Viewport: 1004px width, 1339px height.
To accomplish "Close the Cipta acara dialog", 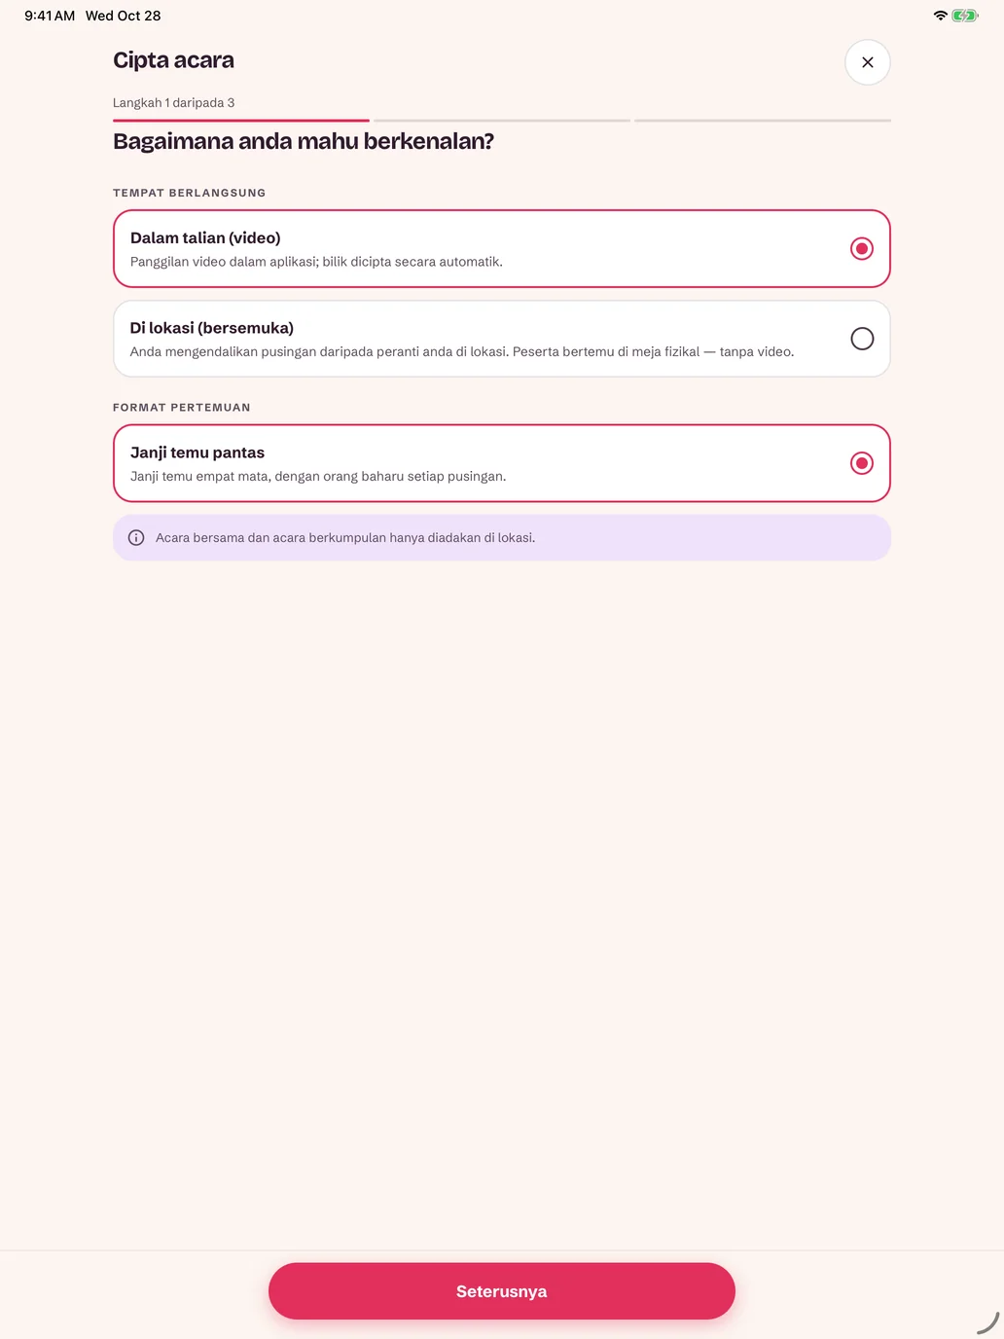I will click(867, 62).
